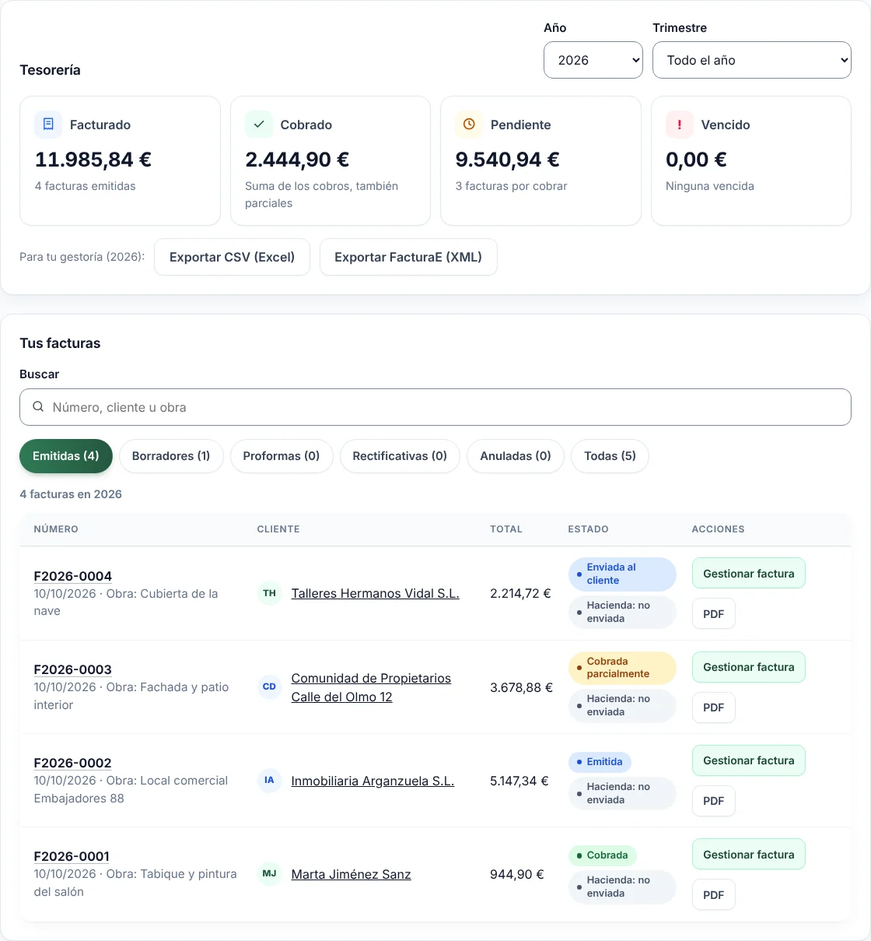Viewport: 871px width, 941px height.
Task: Export invoices as CSV (Excel)
Action: pos(232,257)
